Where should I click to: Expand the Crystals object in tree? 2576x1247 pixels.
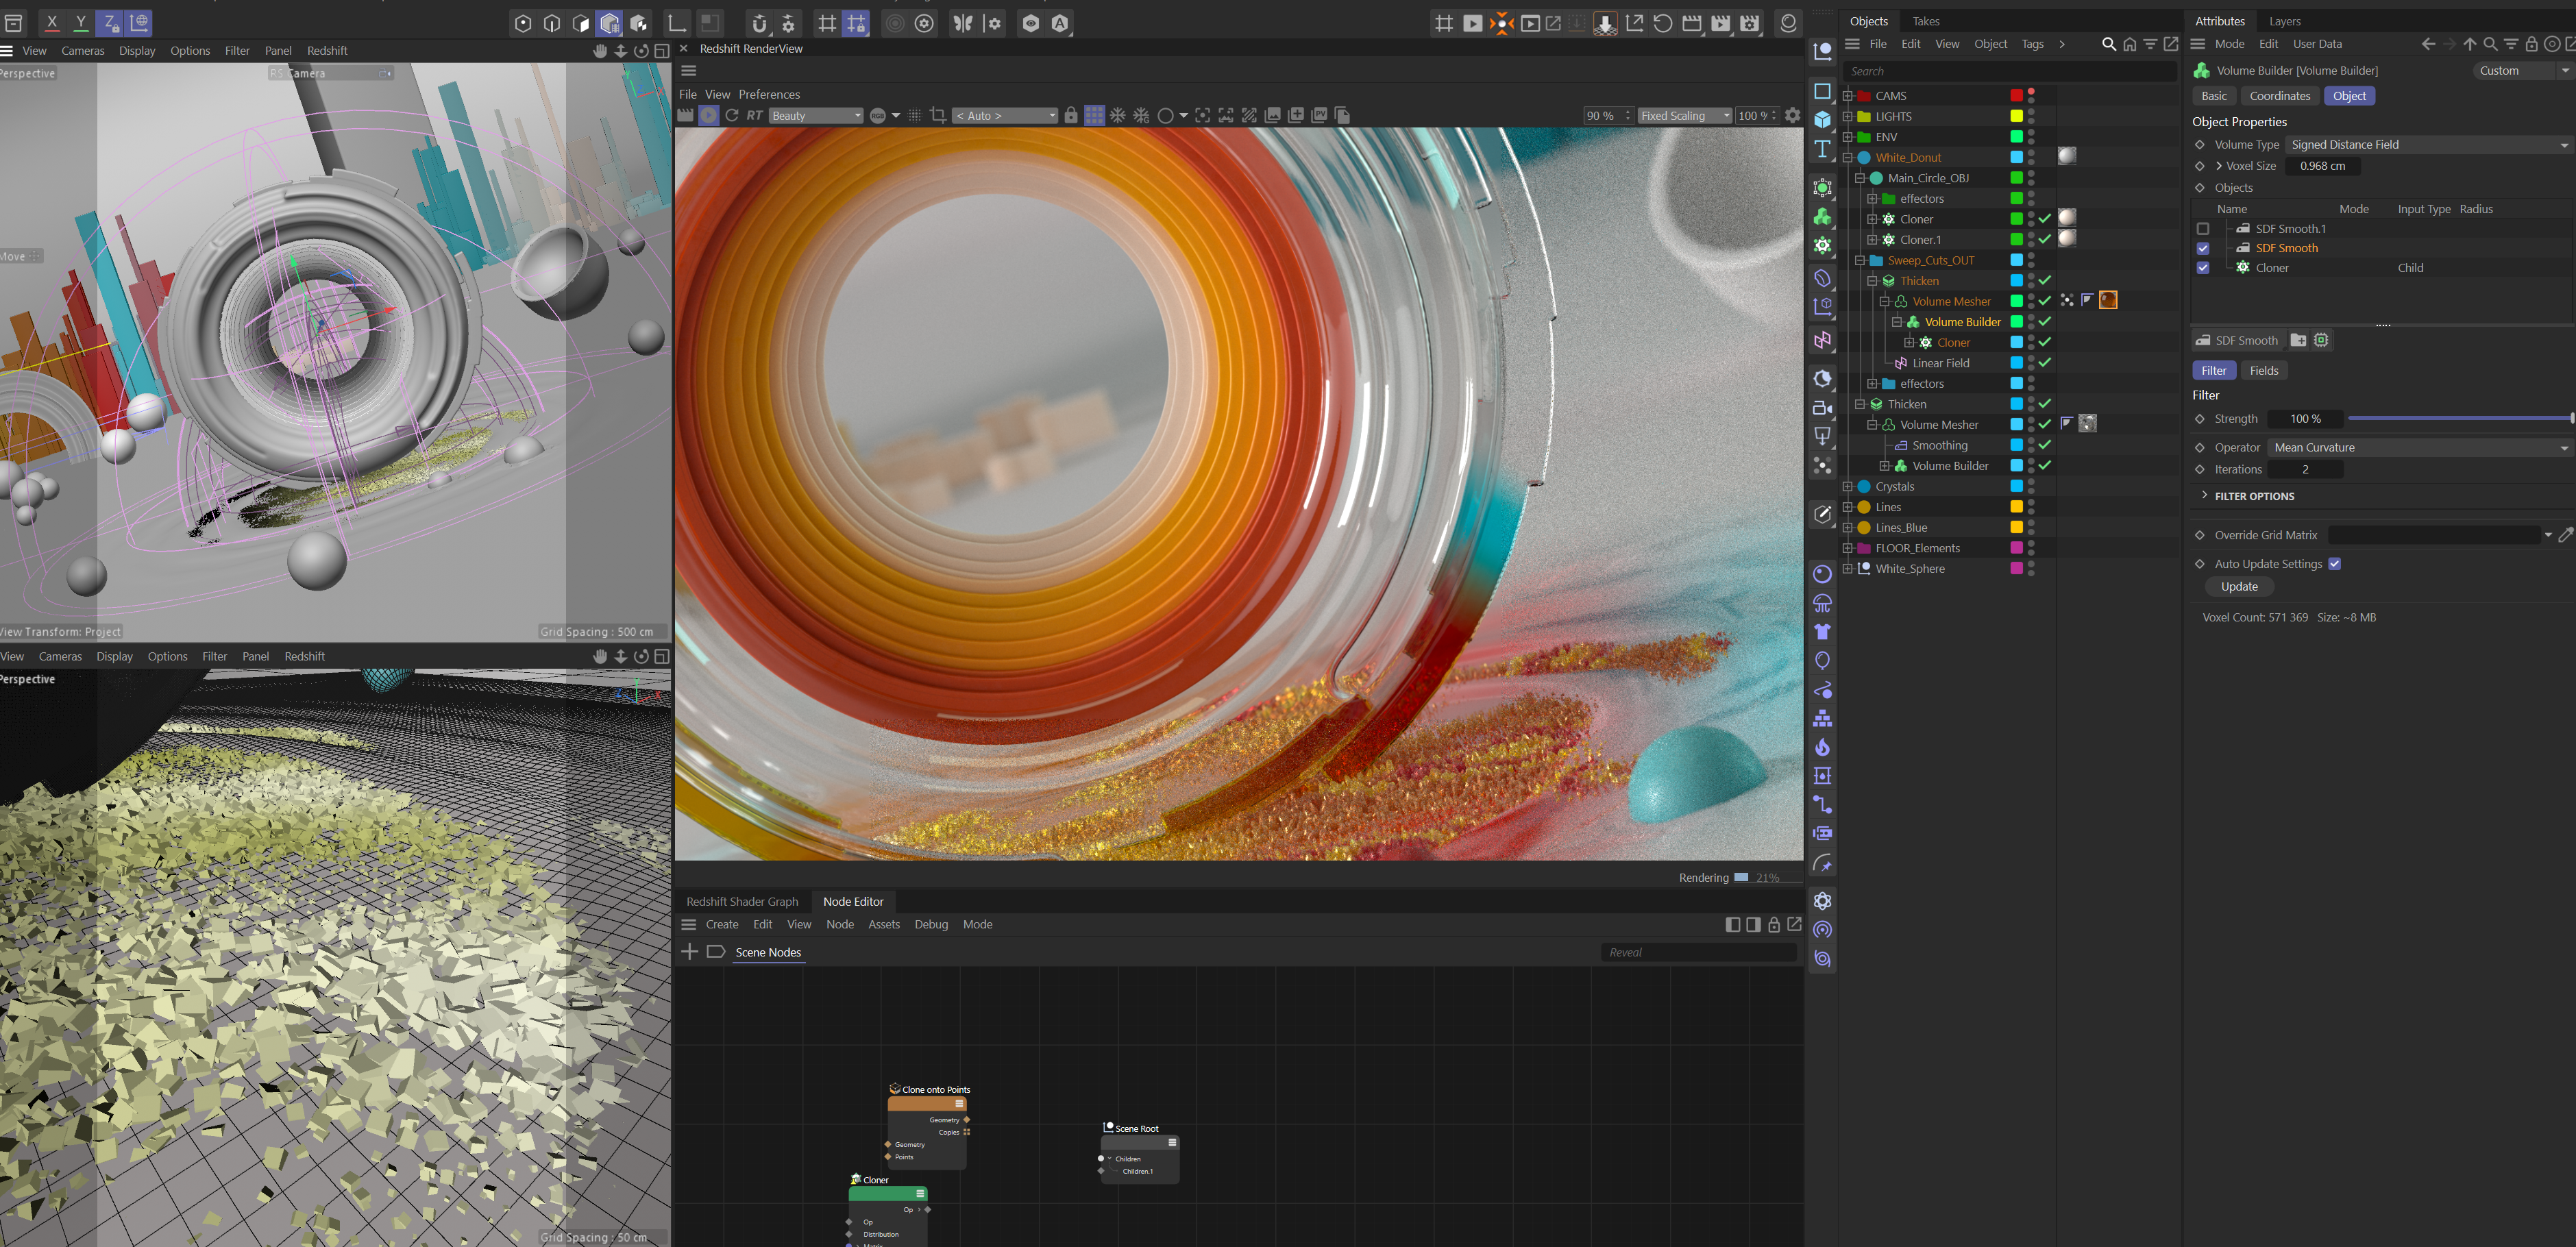1848,487
